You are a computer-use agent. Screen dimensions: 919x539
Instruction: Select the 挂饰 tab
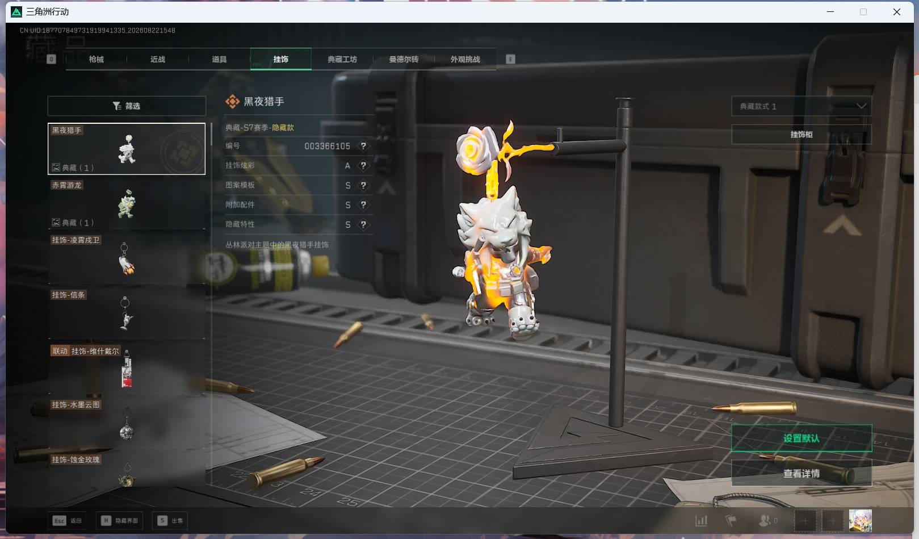(280, 59)
